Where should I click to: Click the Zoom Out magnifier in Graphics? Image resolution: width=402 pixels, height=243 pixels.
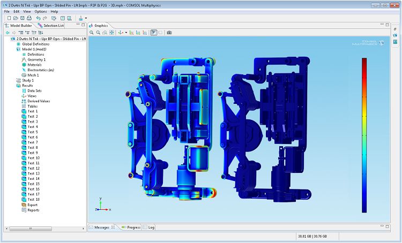tap(98, 33)
